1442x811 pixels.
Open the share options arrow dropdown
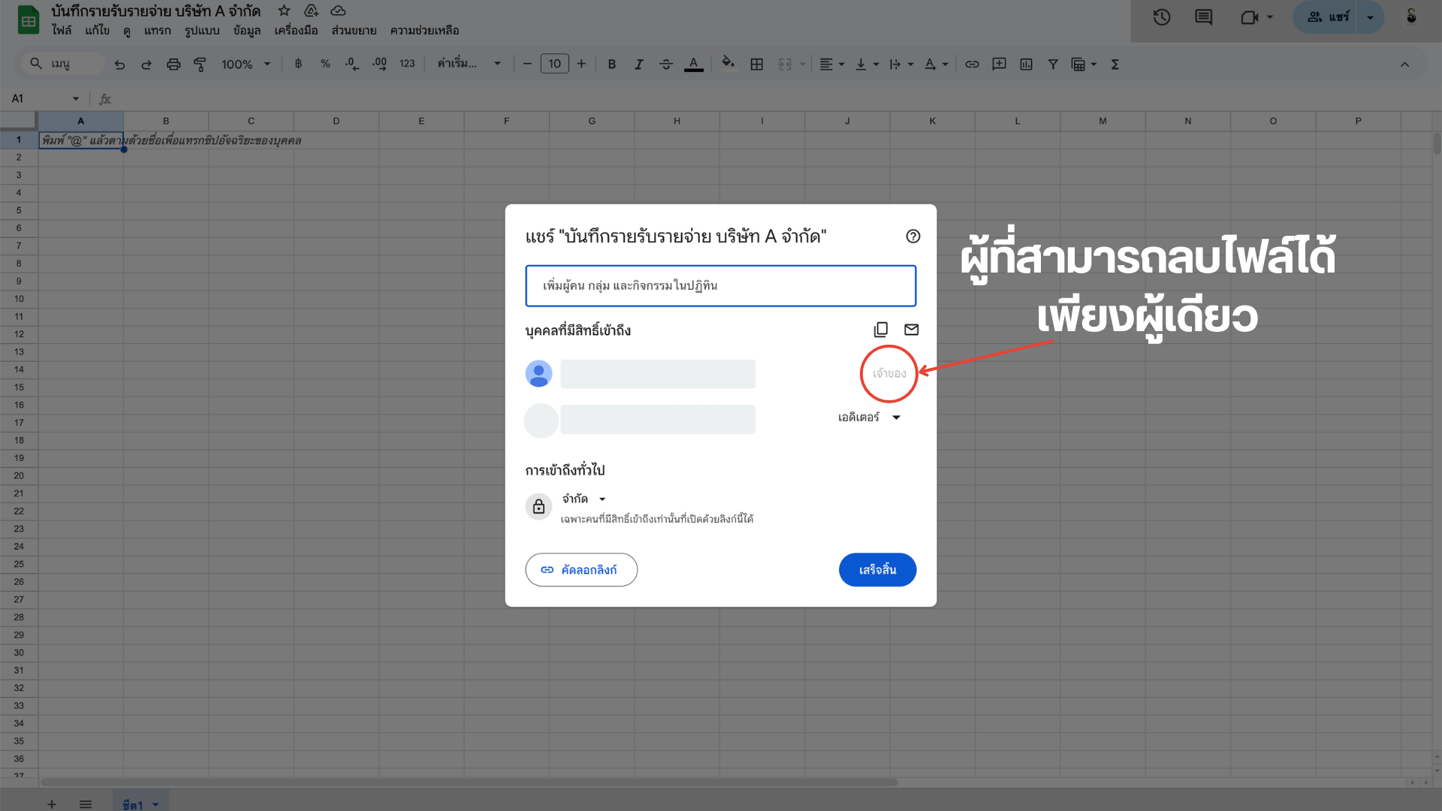coord(1370,17)
